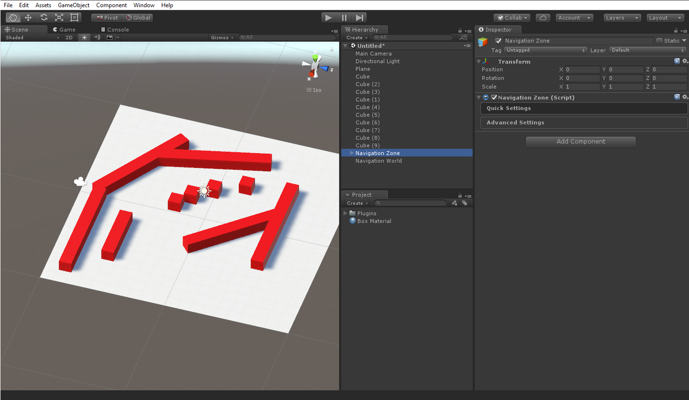Image resolution: width=689 pixels, height=400 pixels.
Task: Toggle 2D scene view mode
Action: [69, 37]
